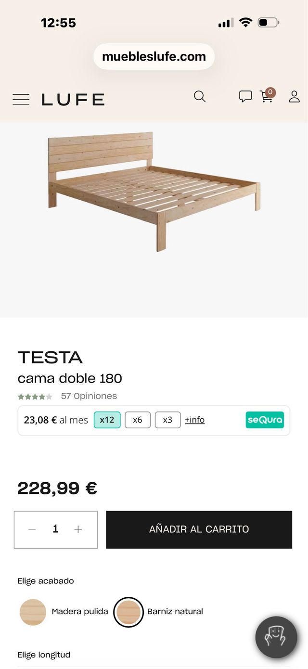Open the hamburger navigation menu

pyautogui.click(x=21, y=100)
